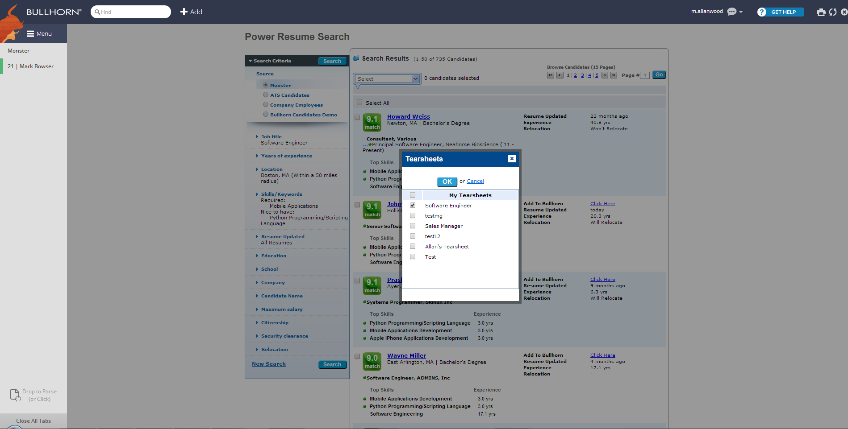The width and height of the screenshot is (848, 429).
Task: Uncheck the Software Engineer tearsheet
Action: tap(413, 206)
